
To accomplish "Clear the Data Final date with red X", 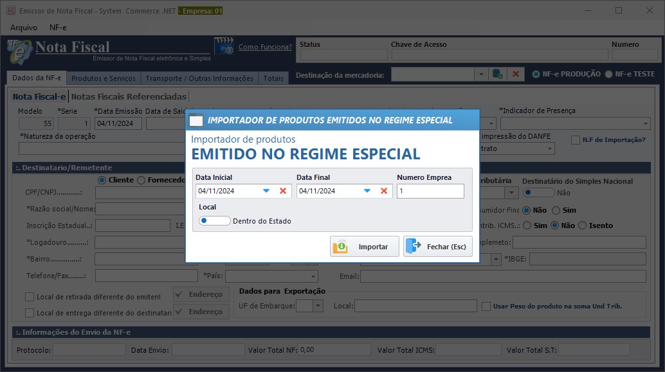I will coord(384,191).
